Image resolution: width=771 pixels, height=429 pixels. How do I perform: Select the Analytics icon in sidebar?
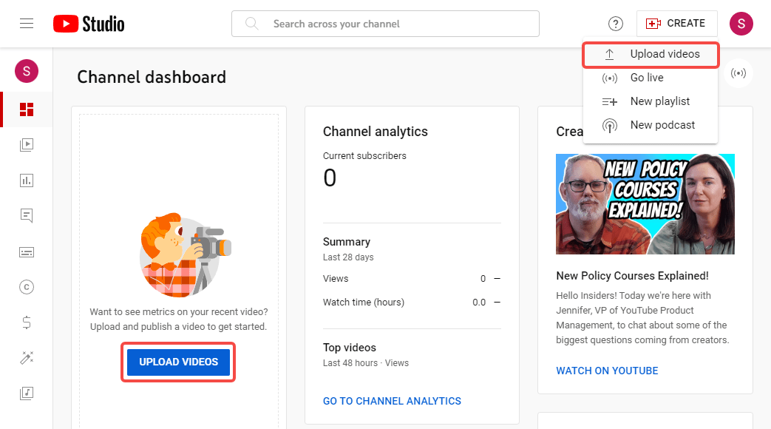pyautogui.click(x=27, y=180)
